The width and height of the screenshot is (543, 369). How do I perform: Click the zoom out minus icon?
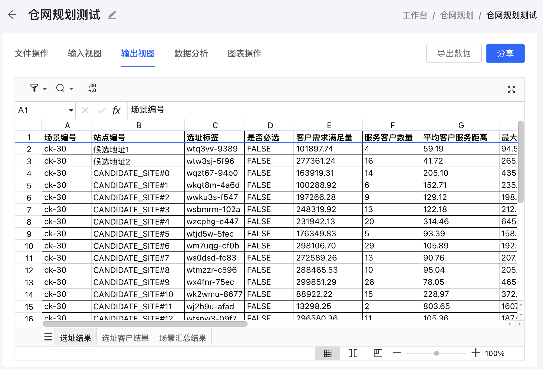tap(397, 353)
